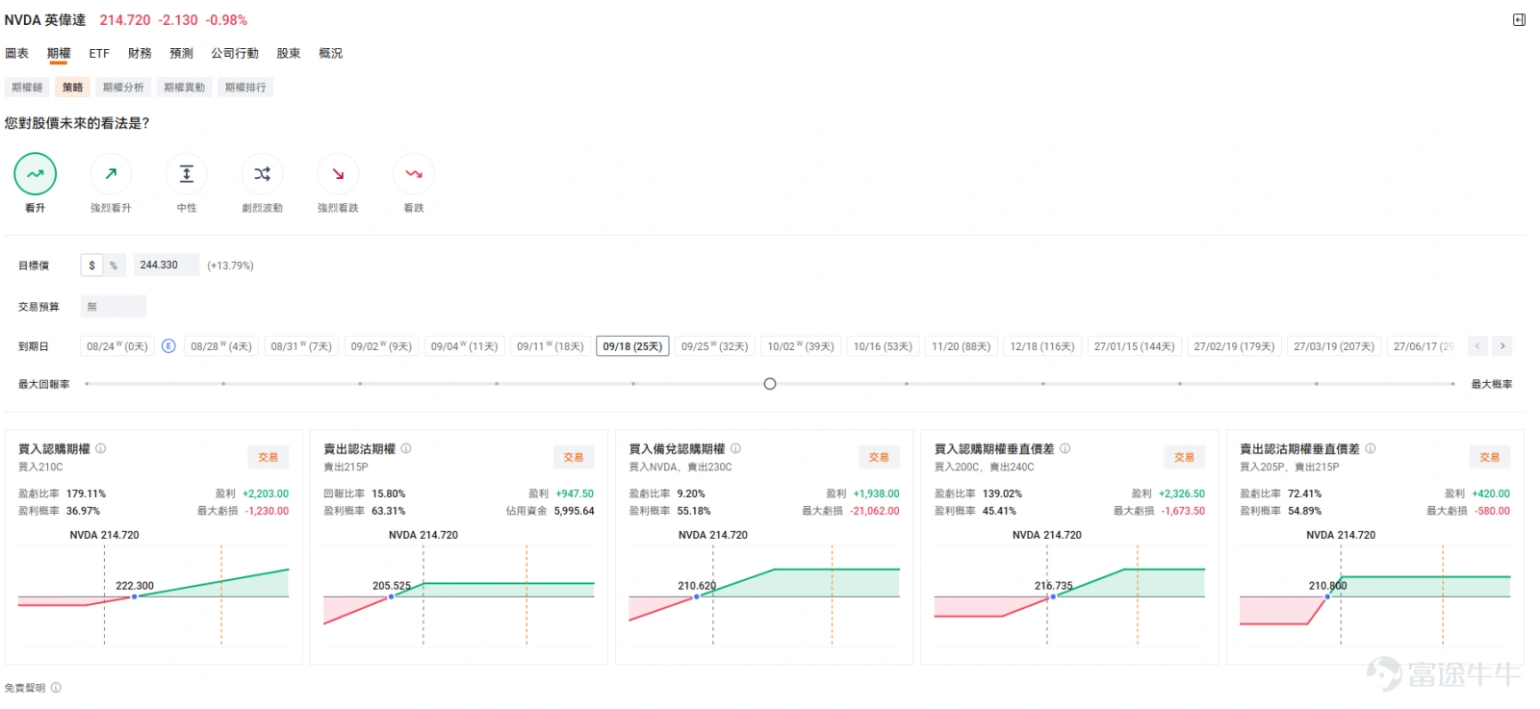Screen dimensions: 1540x709
Task: Move slider to 最大回報率 end
Action: tap(87, 384)
